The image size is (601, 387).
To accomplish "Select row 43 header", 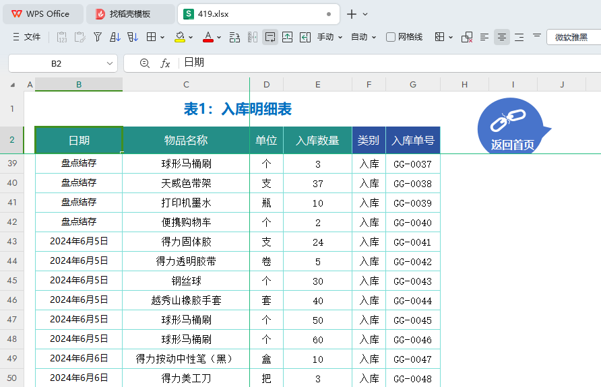I will (x=12, y=242).
